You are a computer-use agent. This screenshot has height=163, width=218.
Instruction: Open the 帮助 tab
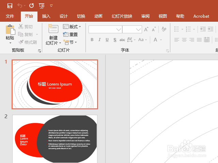click(x=180, y=16)
